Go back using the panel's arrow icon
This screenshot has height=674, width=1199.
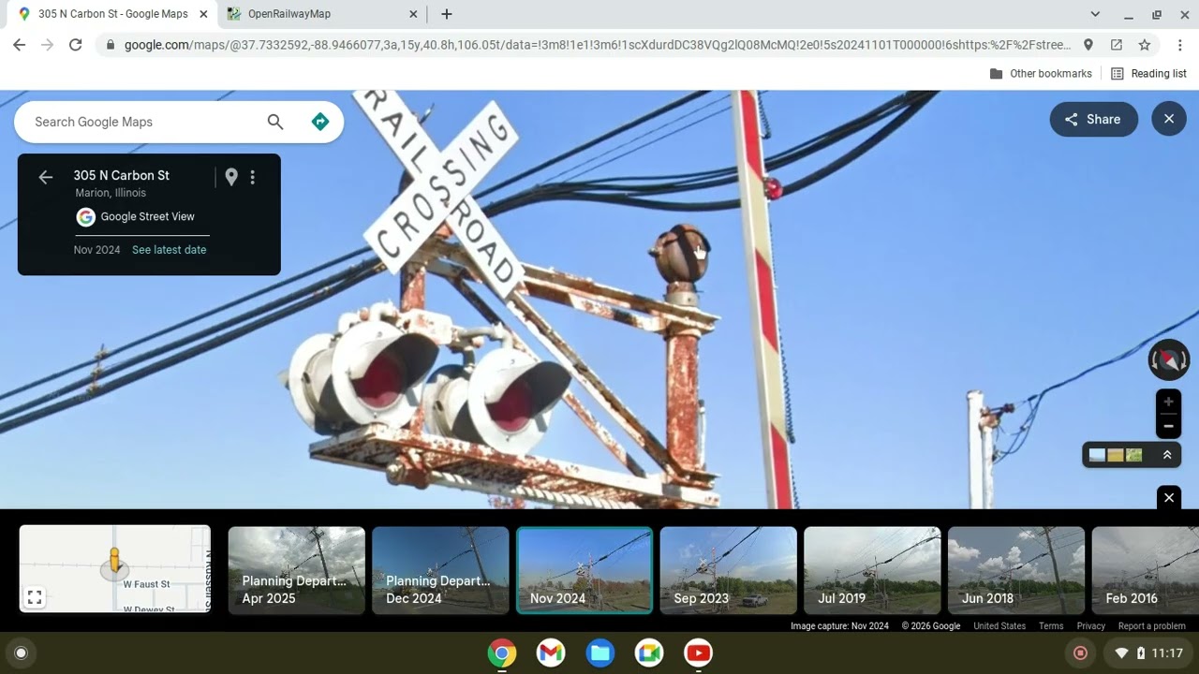[45, 177]
